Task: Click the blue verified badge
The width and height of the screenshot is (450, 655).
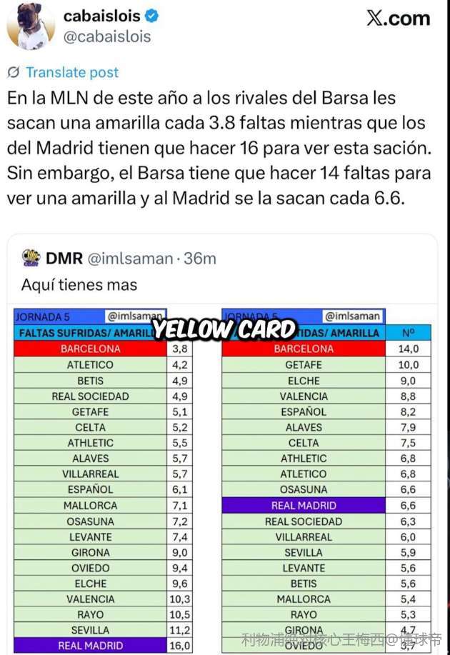Action: (151, 16)
